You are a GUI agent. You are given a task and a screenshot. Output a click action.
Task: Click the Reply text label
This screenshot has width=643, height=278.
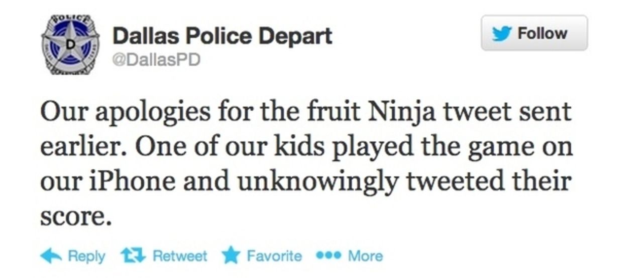coord(86,256)
